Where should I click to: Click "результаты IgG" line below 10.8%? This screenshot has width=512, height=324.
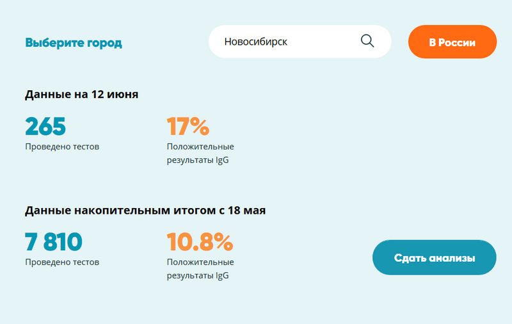(198, 275)
